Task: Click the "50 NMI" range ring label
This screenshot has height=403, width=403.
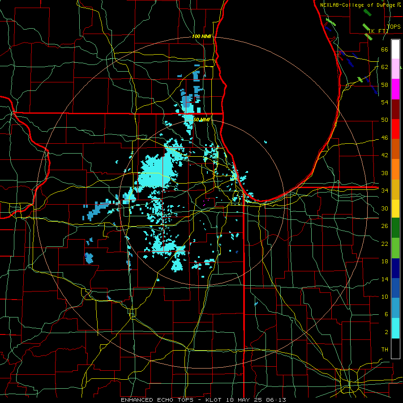Action: tap(201, 120)
